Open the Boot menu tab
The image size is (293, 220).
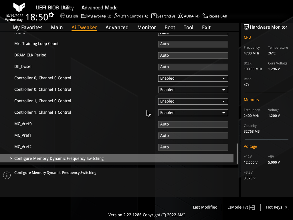170,27
